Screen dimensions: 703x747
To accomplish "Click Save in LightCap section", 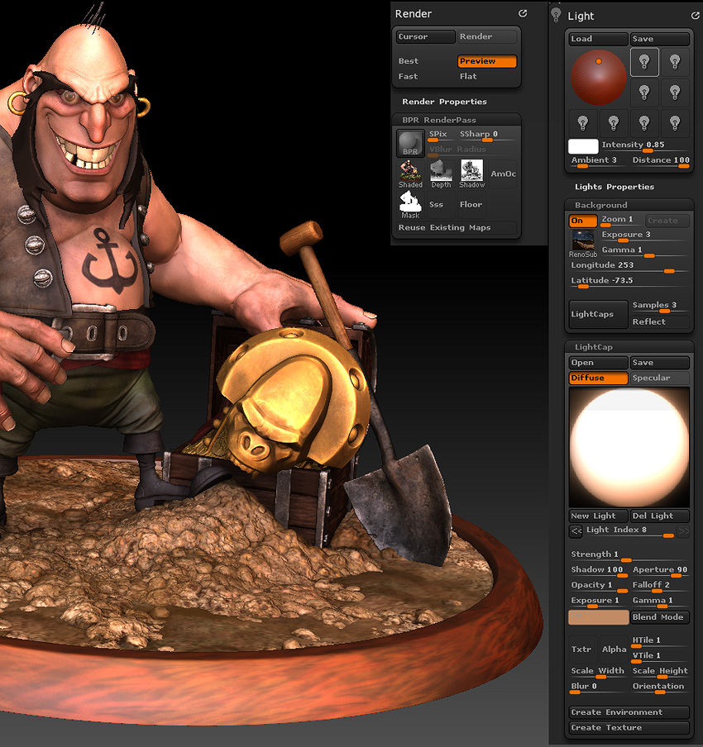I will tap(660, 363).
